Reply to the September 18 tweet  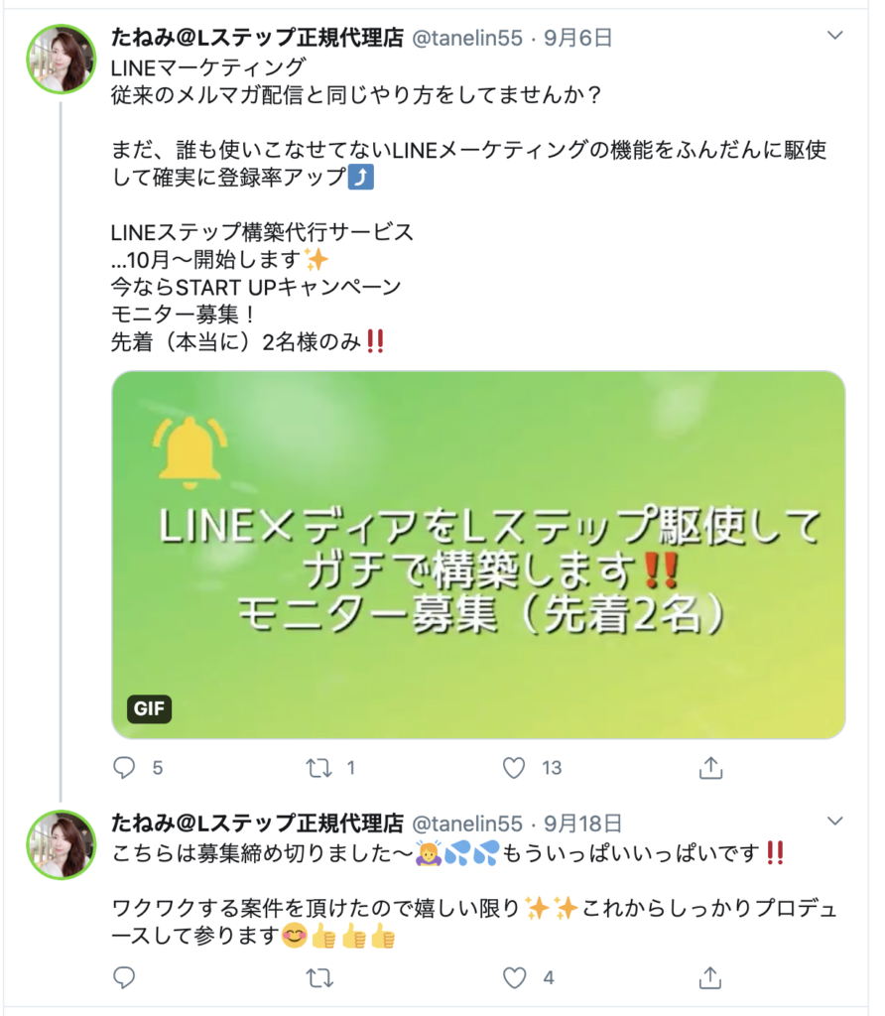[124, 977]
